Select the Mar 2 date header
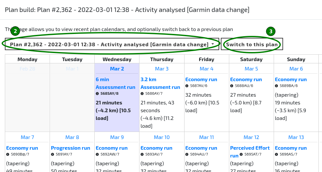The image size is (322, 172). [x=117, y=69]
